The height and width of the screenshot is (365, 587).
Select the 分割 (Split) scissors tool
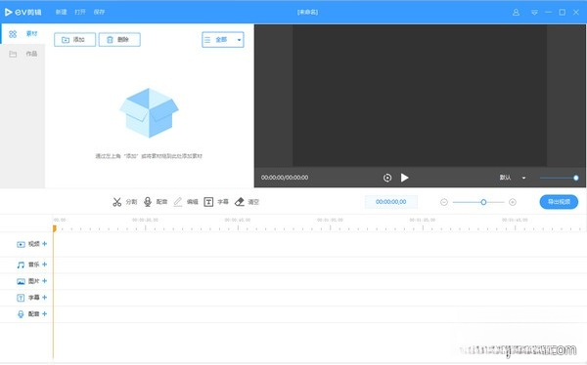(x=124, y=202)
